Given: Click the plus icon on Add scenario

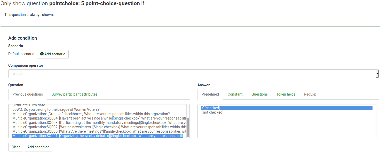Looking at the screenshot, I should click(42, 54).
